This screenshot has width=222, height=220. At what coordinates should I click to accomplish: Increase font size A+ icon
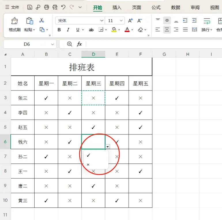131,21
